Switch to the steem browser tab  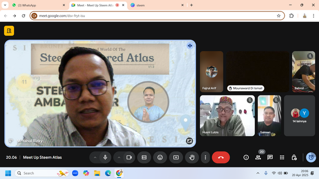point(157,5)
